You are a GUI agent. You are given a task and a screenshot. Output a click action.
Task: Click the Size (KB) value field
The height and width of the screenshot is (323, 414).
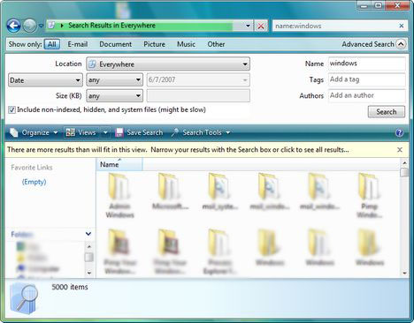(198, 96)
